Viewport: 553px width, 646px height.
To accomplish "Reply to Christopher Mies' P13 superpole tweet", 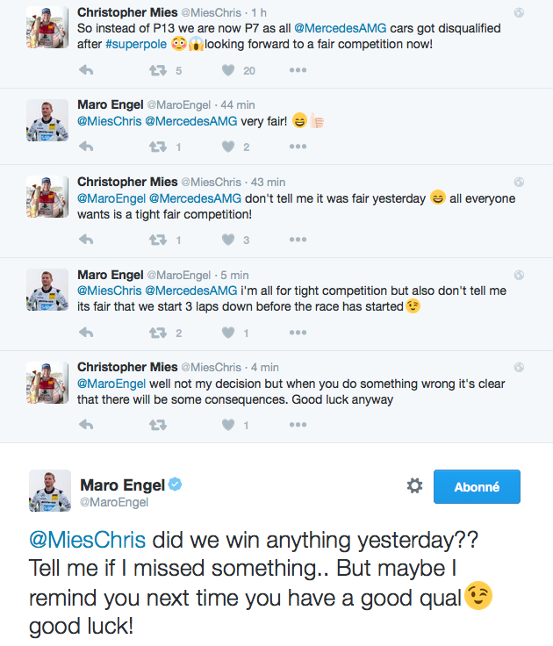I will [x=86, y=70].
